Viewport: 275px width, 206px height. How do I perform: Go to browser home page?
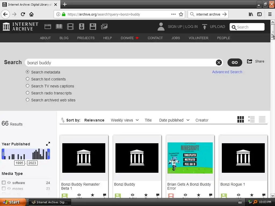click(x=31, y=14)
